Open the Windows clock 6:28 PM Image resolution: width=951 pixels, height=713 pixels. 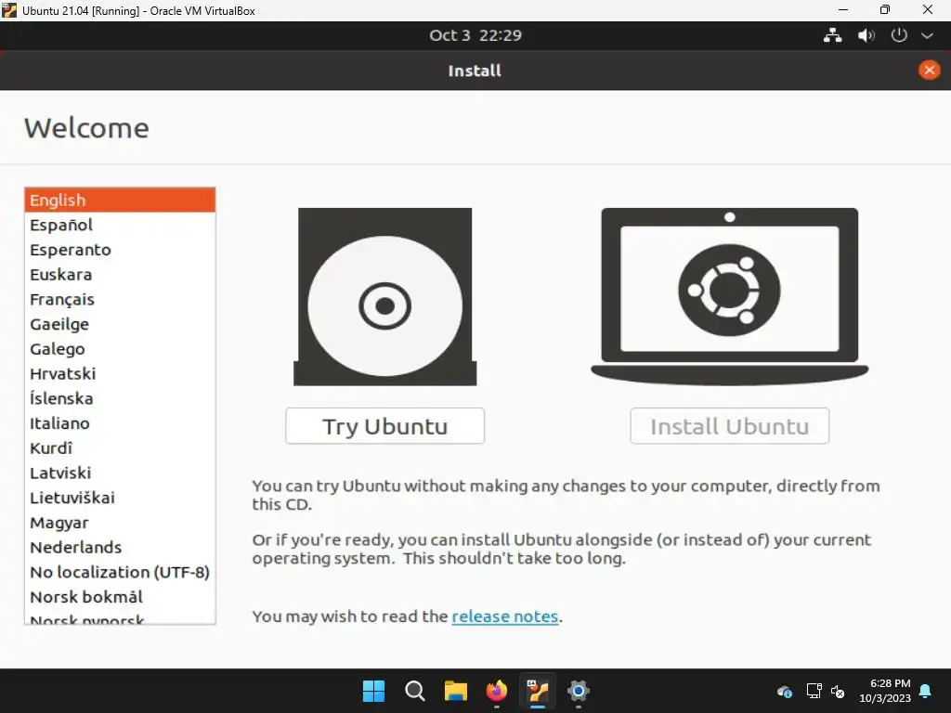[885, 691]
